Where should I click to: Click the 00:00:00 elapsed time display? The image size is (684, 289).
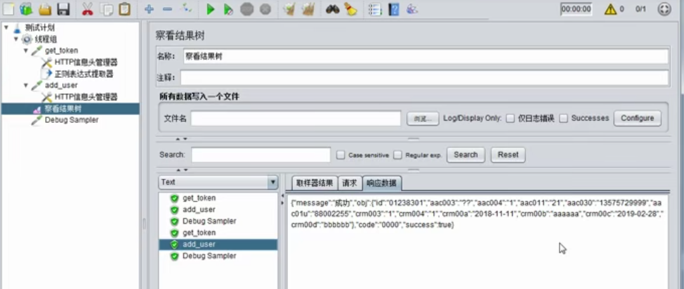coord(576,9)
